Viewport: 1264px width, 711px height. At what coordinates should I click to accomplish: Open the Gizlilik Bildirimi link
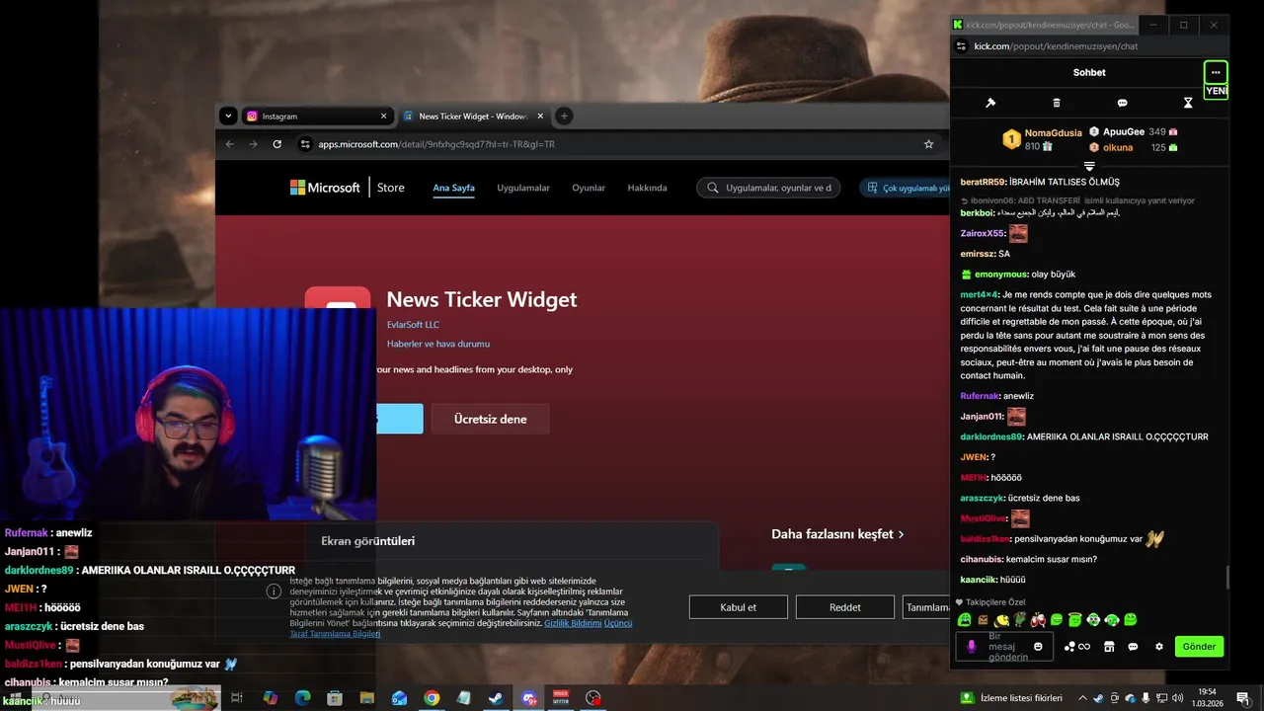(573, 623)
